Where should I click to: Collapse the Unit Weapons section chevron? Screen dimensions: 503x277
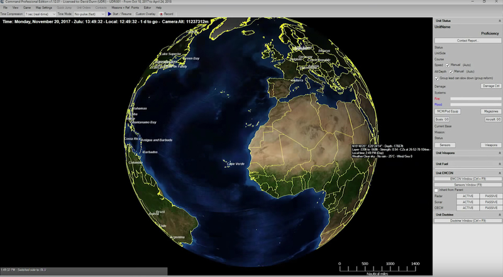click(x=499, y=153)
